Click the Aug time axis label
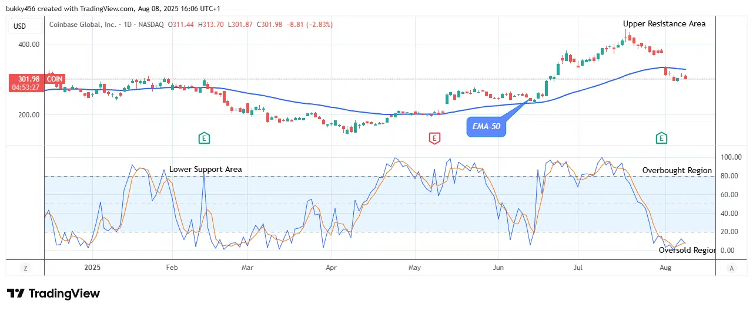The height and width of the screenshot is (311, 753). 665,268
